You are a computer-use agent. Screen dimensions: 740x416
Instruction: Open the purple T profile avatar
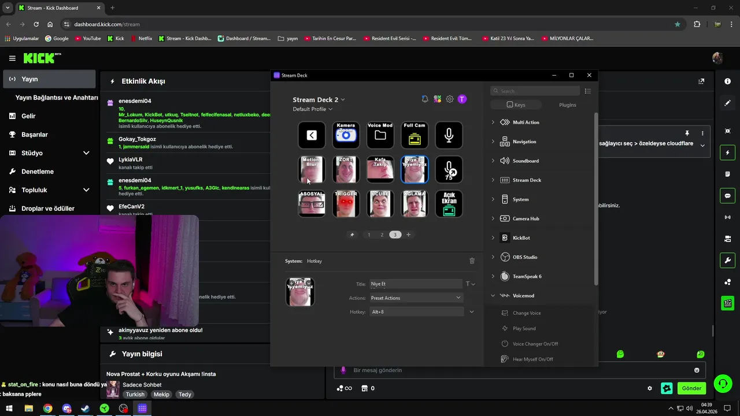tap(462, 99)
